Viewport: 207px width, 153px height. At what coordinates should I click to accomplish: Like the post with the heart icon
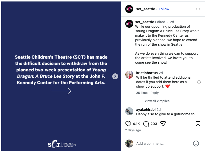128,124
